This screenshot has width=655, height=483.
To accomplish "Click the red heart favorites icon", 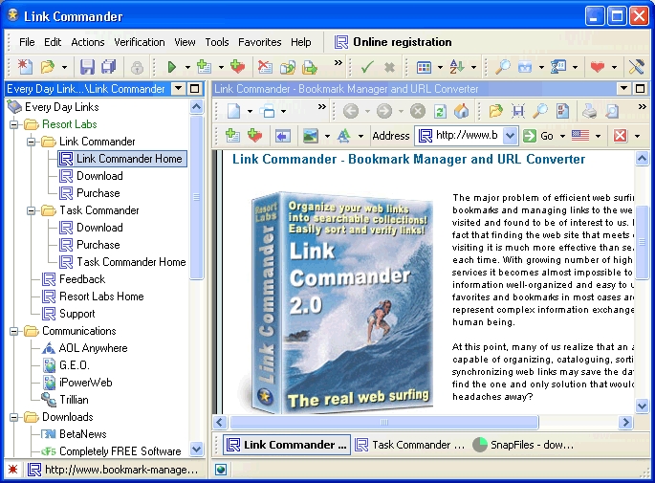I will (x=597, y=67).
